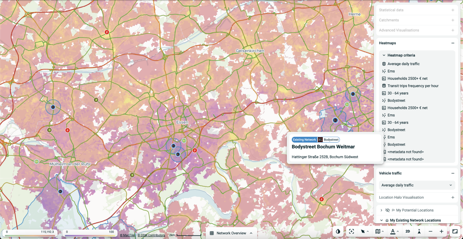The height and width of the screenshot is (239, 463).
Task: Expand My Potential Locations chevron
Action: (x=381, y=210)
